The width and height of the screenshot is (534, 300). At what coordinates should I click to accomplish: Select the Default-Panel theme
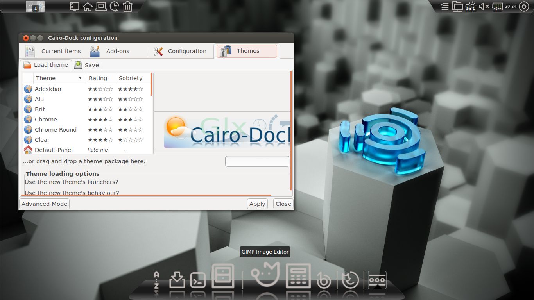[86, 150]
